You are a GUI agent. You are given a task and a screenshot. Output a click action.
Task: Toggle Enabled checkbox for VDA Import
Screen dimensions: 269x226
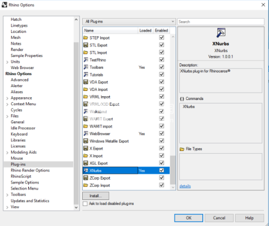pos(161,89)
